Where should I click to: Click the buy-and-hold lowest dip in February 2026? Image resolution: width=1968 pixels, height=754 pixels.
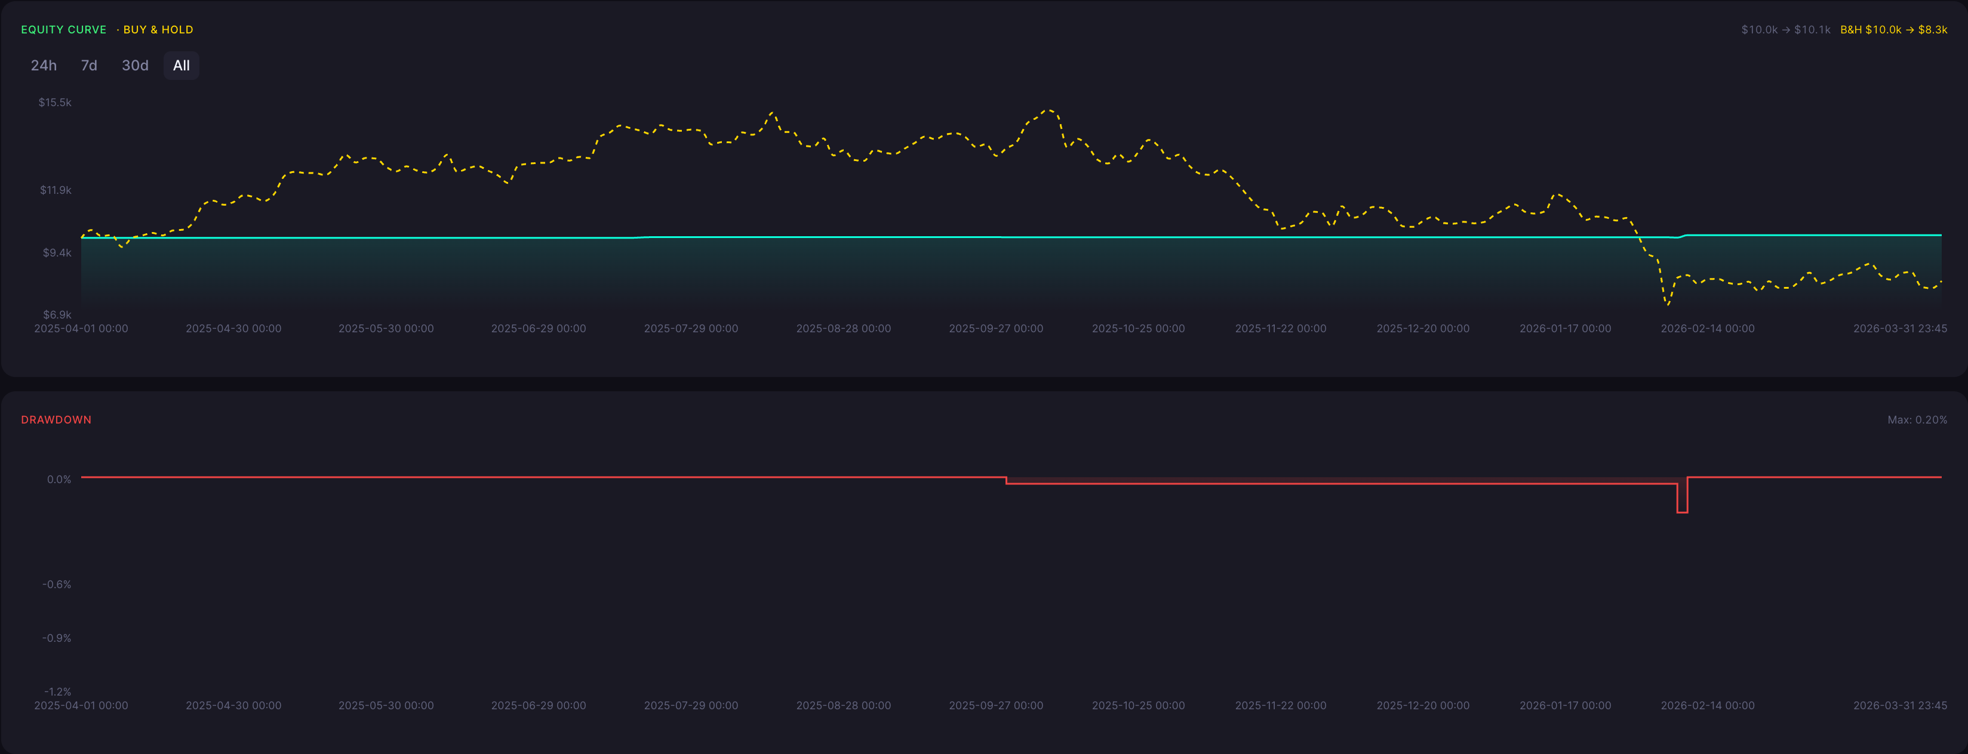click(1668, 304)
